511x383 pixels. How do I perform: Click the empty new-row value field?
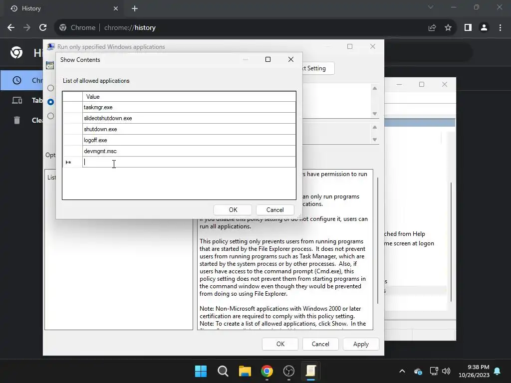point(189,162)
